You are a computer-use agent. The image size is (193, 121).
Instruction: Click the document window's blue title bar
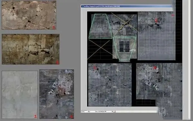126,6
